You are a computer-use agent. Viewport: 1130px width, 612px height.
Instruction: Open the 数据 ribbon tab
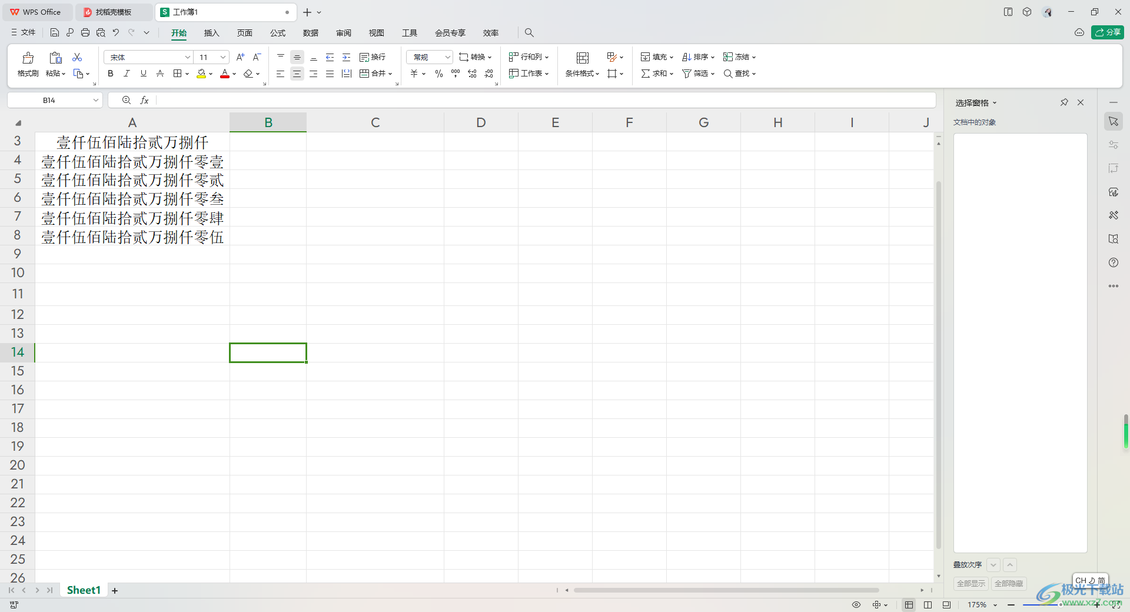pos(310,33)
